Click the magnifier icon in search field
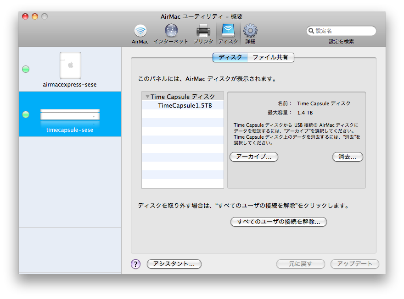This screenshot has width=404, height=299. [x=311, y=31]
